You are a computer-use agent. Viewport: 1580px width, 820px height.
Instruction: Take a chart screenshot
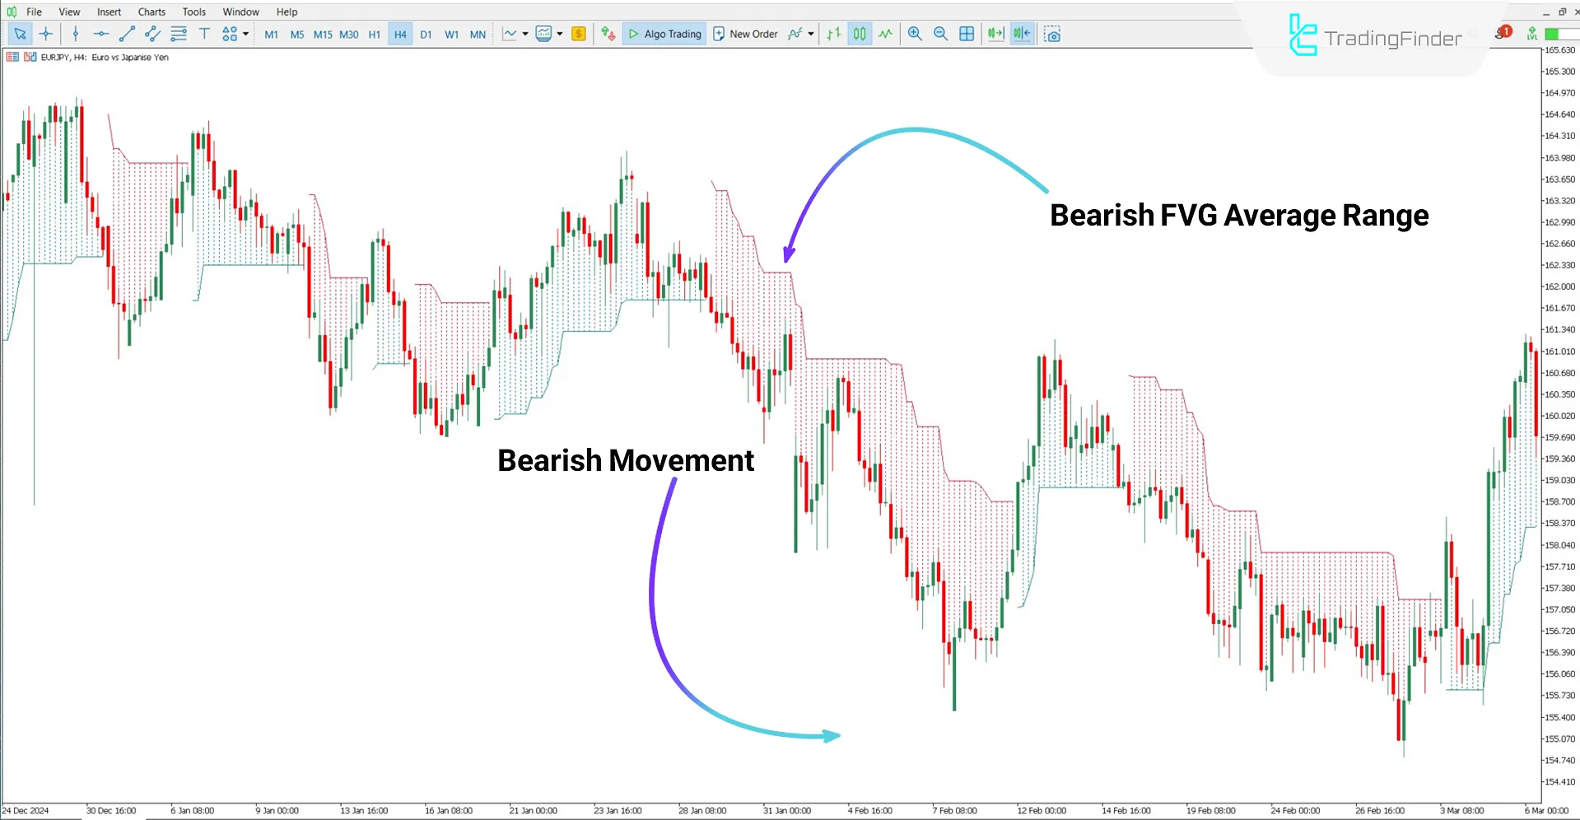pos(1052,34)
